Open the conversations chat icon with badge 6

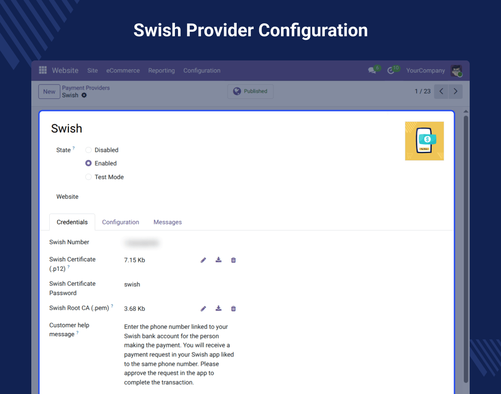coord(372,70)
